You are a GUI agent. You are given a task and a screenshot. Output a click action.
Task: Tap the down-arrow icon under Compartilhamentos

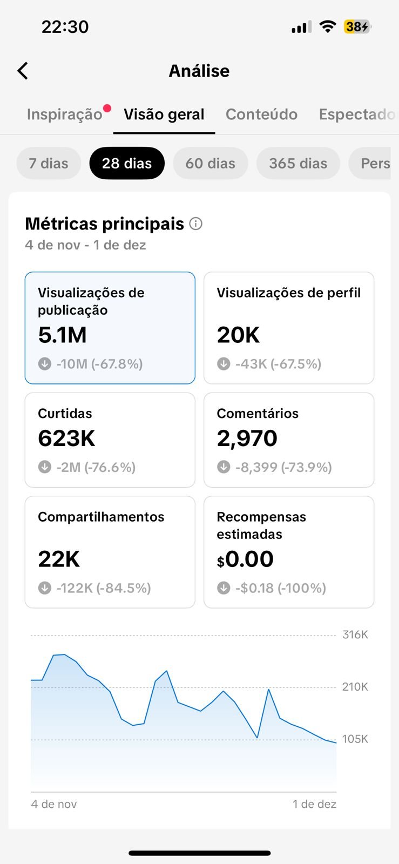click(45, 588)
